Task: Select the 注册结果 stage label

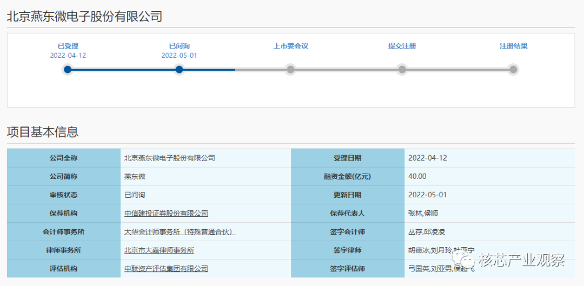Action: pyautogui.click(x=513, y=46)
